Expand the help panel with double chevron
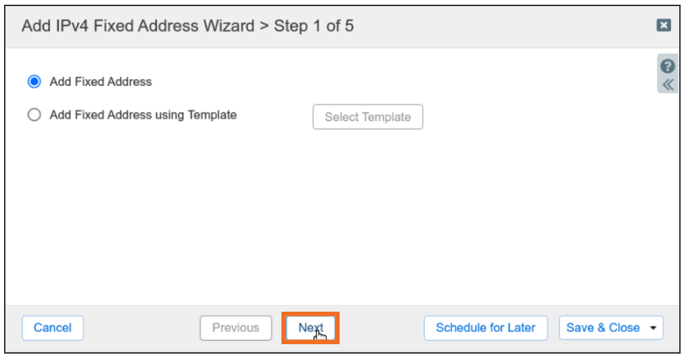Viewport: 684px width, 357px height. [668, 85]
